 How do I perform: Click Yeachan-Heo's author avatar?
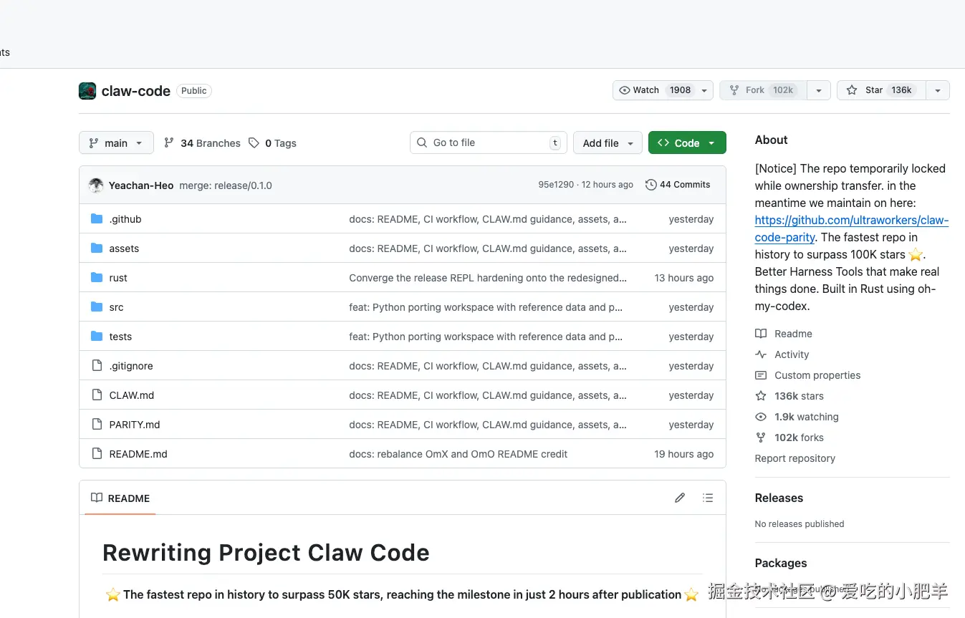click(x=96, y=185)
